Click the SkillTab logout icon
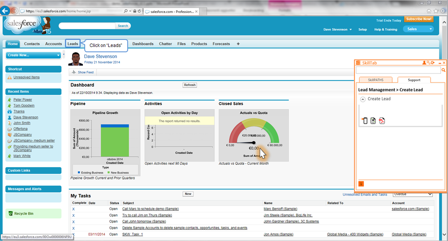 tap(433, 63)
